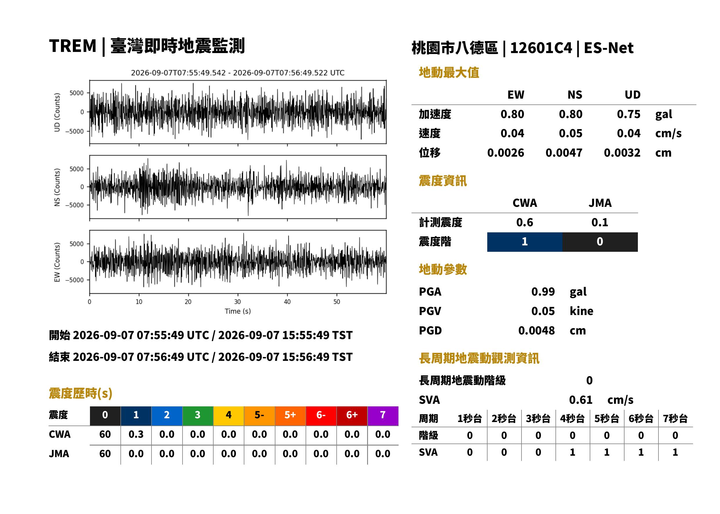Click the 7秒台 period column header
Screen dimensions: 720x514
pos(675,418)
